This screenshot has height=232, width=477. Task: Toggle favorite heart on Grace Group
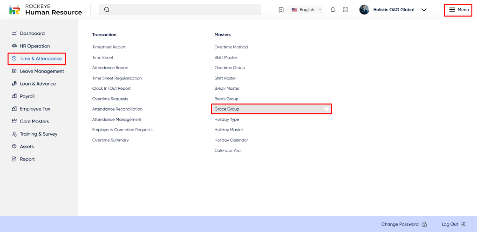(x=327, y=109)
